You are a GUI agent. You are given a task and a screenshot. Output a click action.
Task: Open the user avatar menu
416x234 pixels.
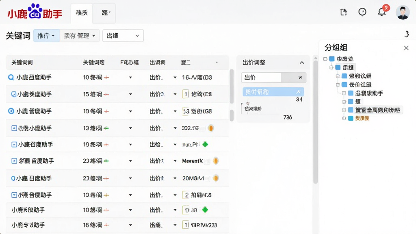(x=403, y=12)
